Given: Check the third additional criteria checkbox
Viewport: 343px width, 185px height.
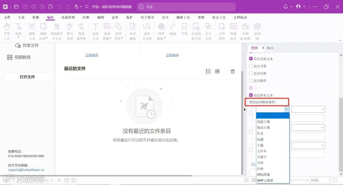Looking at the screenshot, I should (251, 150).
